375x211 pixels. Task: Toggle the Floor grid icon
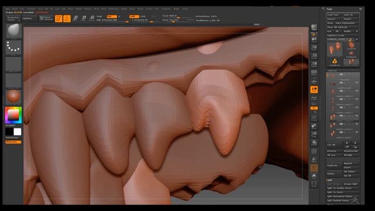314,81
